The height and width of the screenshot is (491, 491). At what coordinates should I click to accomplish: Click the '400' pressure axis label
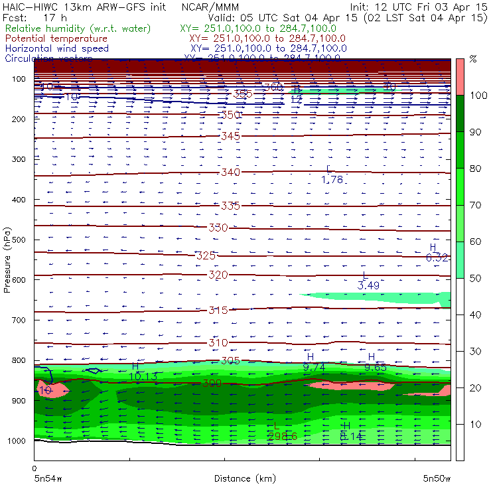[19, 200]
